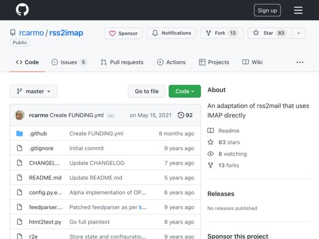Switch to the Actions tab
319x239 pixels.
(x=171, y=62)
